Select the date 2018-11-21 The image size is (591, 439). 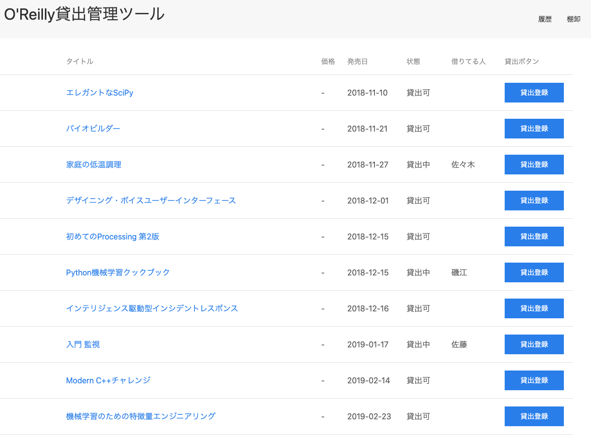coord(368,129)
